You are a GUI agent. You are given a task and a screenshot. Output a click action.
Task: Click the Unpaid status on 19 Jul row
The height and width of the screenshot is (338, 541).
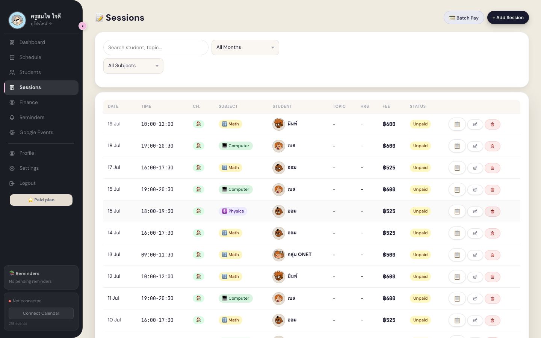point(420,124)
